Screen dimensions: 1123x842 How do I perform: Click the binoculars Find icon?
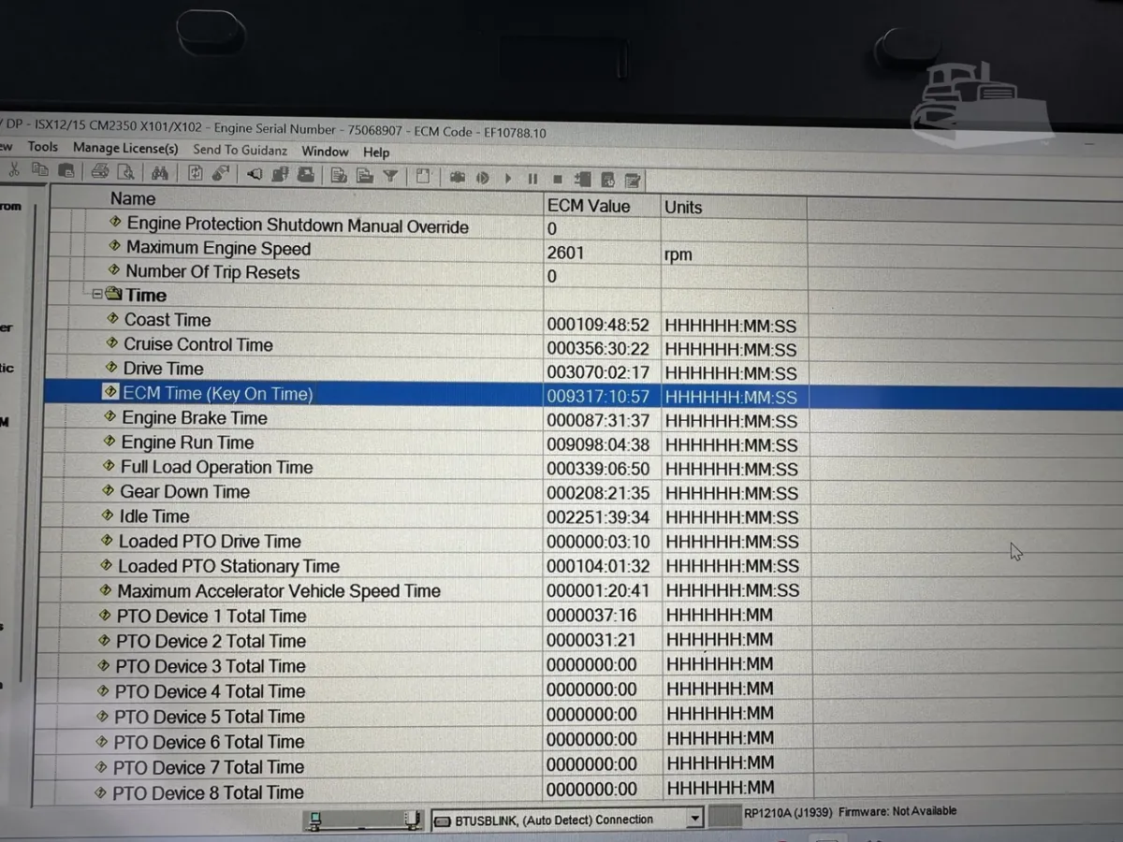coord(159,173)
